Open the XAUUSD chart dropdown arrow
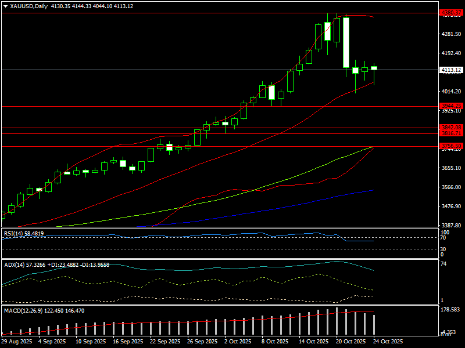465x348 pixels. 5,6
